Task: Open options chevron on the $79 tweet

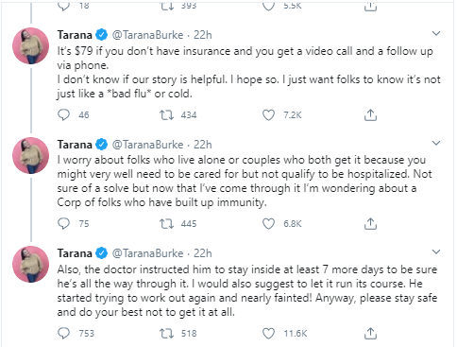Action: pos(436,33)
